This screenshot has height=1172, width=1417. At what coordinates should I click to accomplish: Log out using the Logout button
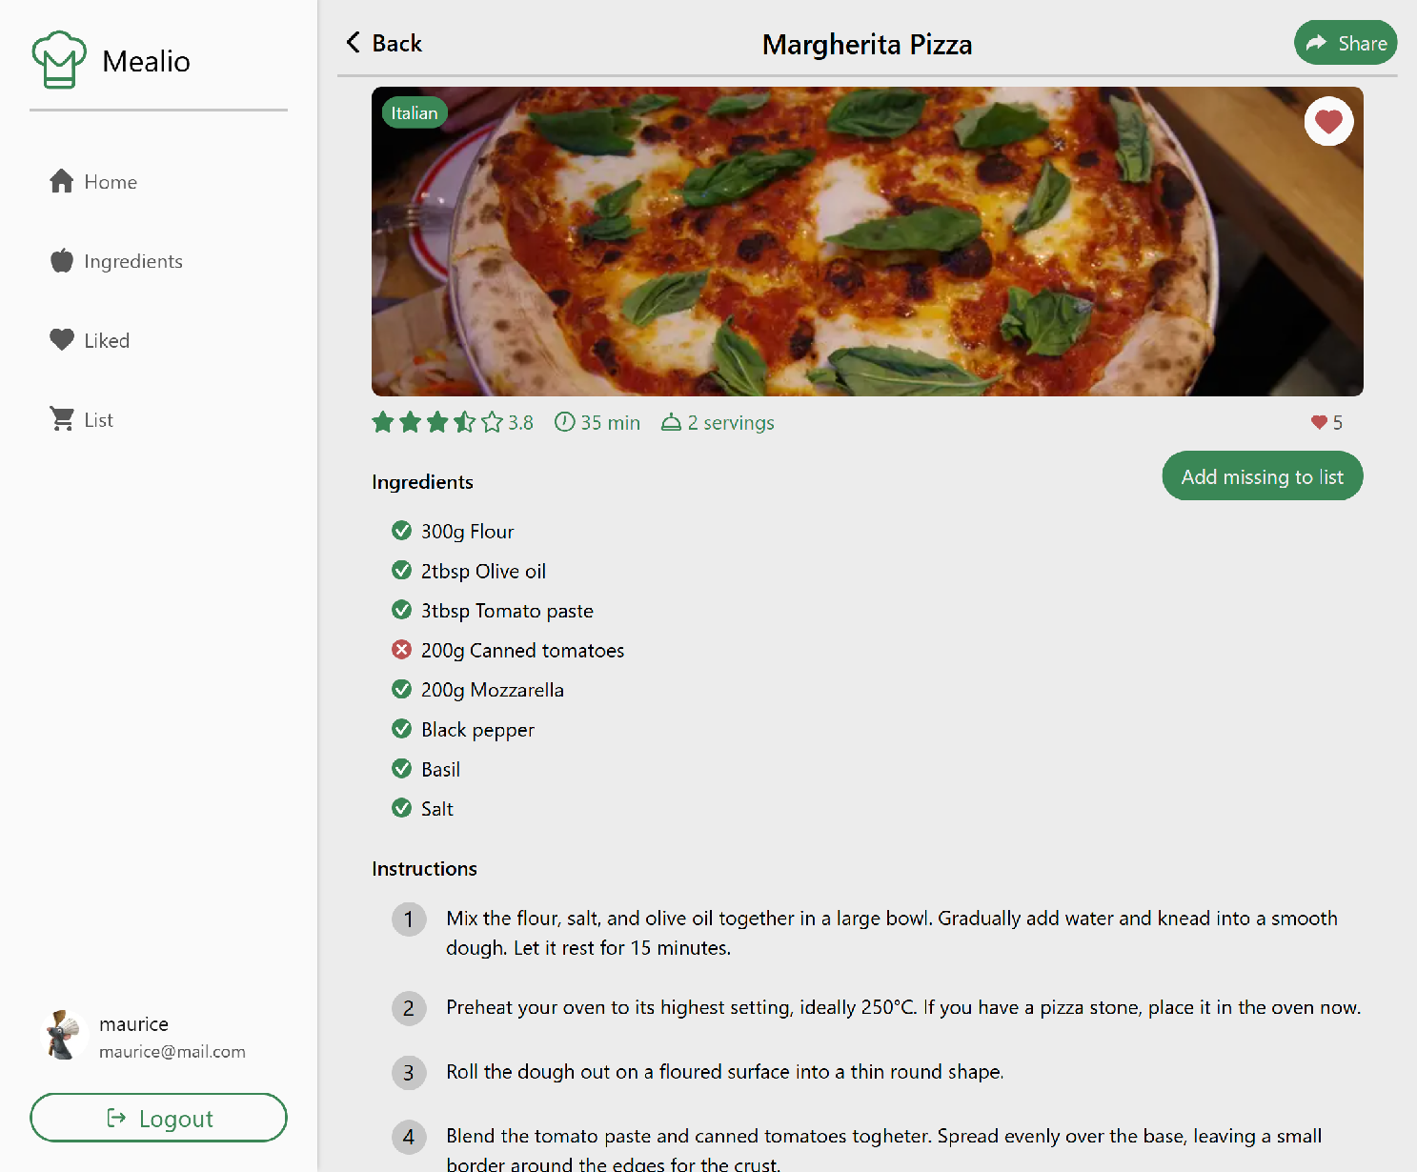tap(158, 1118)
